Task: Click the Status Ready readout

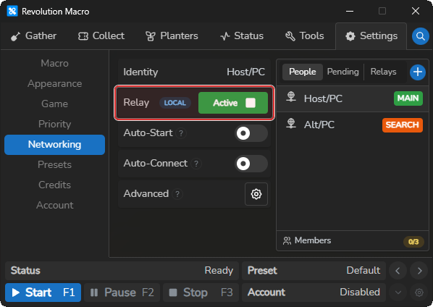Action: click(x=122, y=271)
